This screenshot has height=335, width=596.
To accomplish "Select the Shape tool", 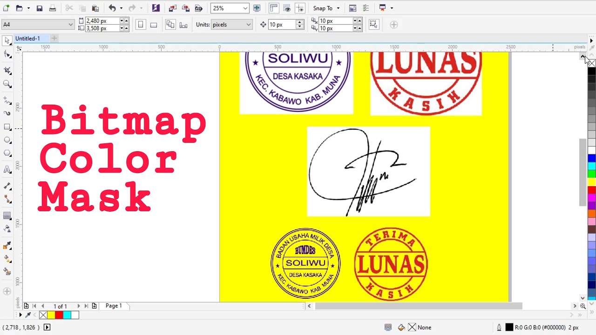I will (x=7, y=54).
